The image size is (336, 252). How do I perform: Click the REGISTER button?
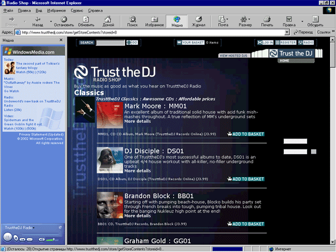pyautogui.click(x=286, y=43)
